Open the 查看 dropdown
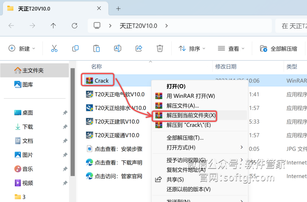Viewport: 307px width, 202px height. [x=231, y=48]
